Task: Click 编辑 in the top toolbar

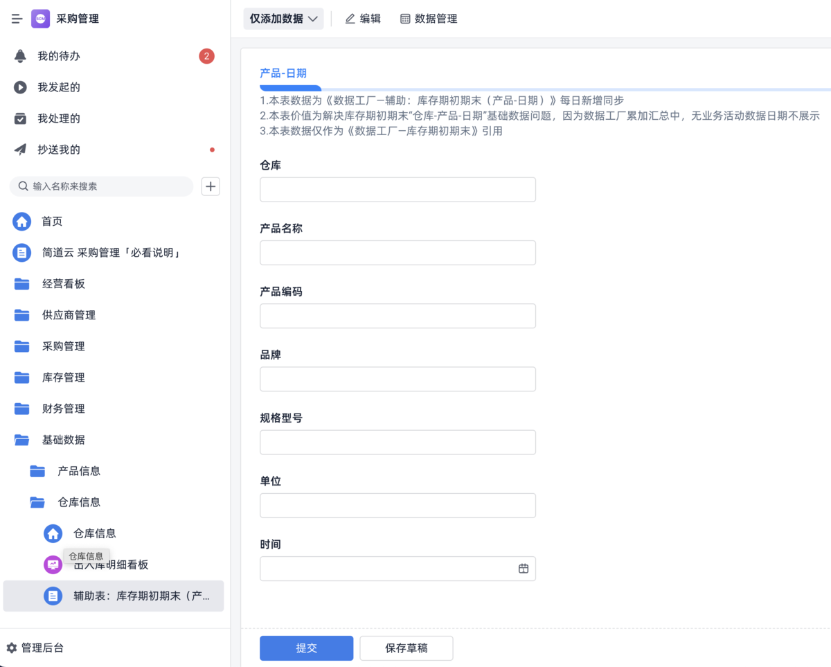Action: [363, 19]
